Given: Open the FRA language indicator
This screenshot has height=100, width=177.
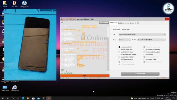Looking at the screenshot, I should (x=162, y=98).
